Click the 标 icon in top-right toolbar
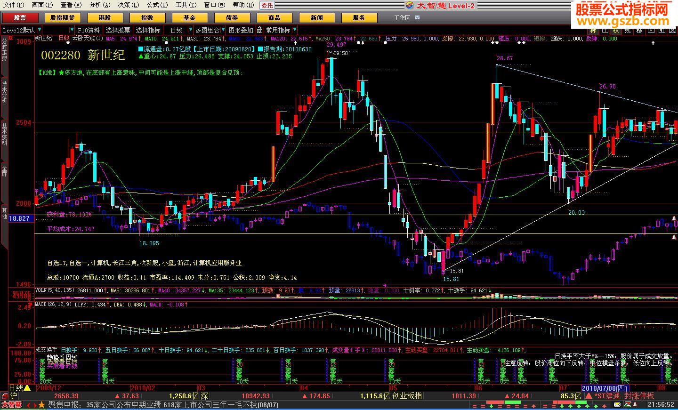Image resolution: width=678 pixels, height=410 pixels. [x=593, y=30]
